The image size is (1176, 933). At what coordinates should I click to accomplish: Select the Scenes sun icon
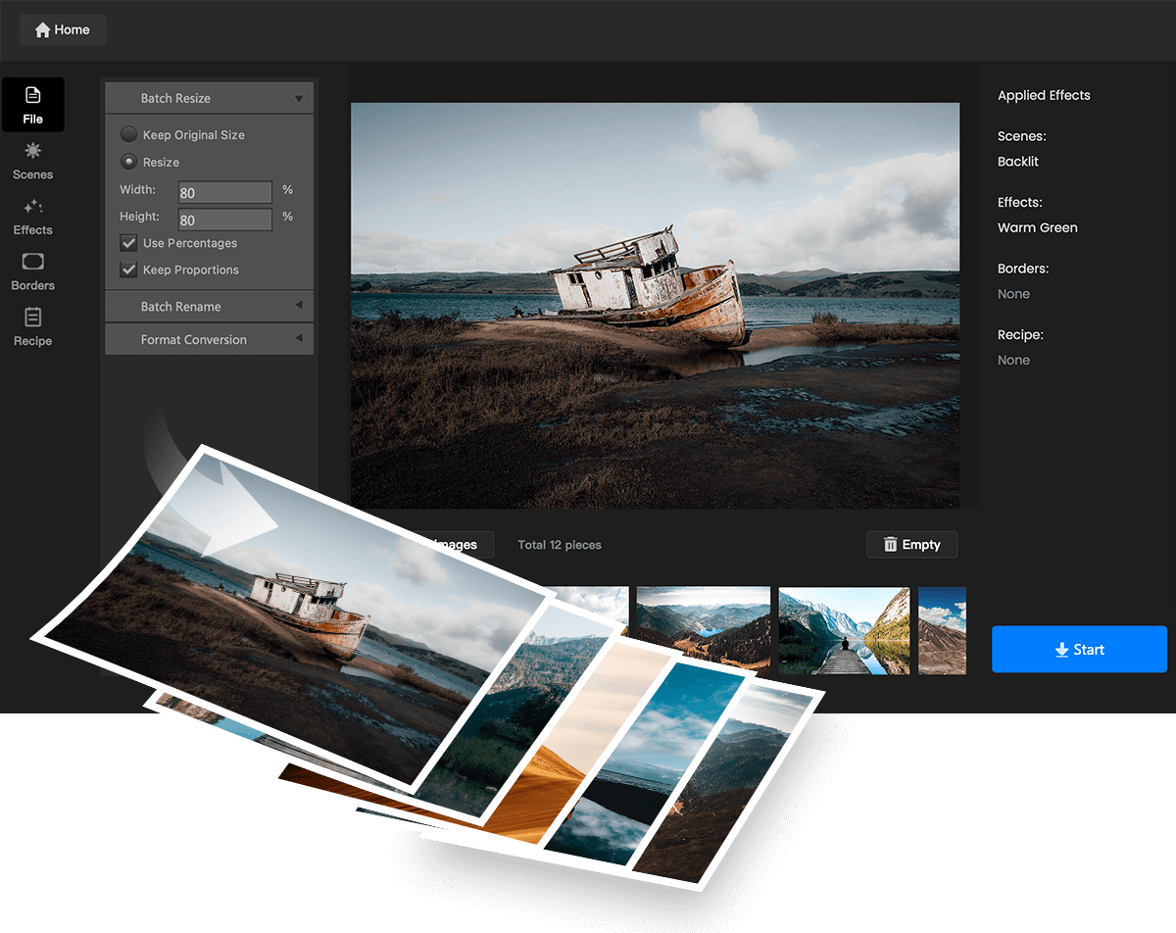(33, 151)
